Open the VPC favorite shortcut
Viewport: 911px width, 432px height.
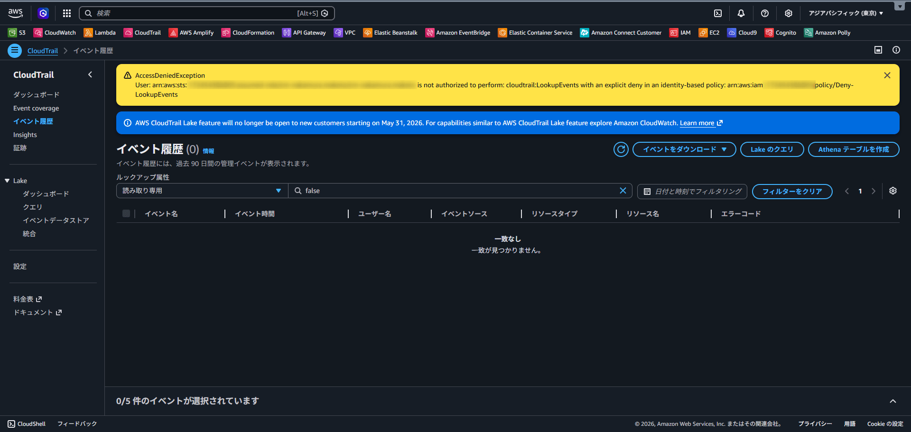point(345,33)
